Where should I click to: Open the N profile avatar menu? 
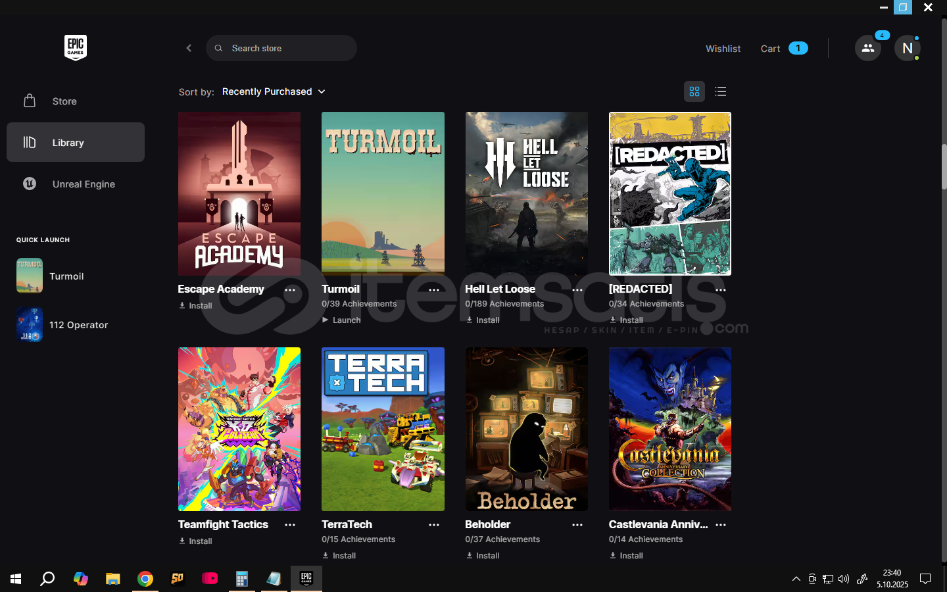tap(908, 48)
